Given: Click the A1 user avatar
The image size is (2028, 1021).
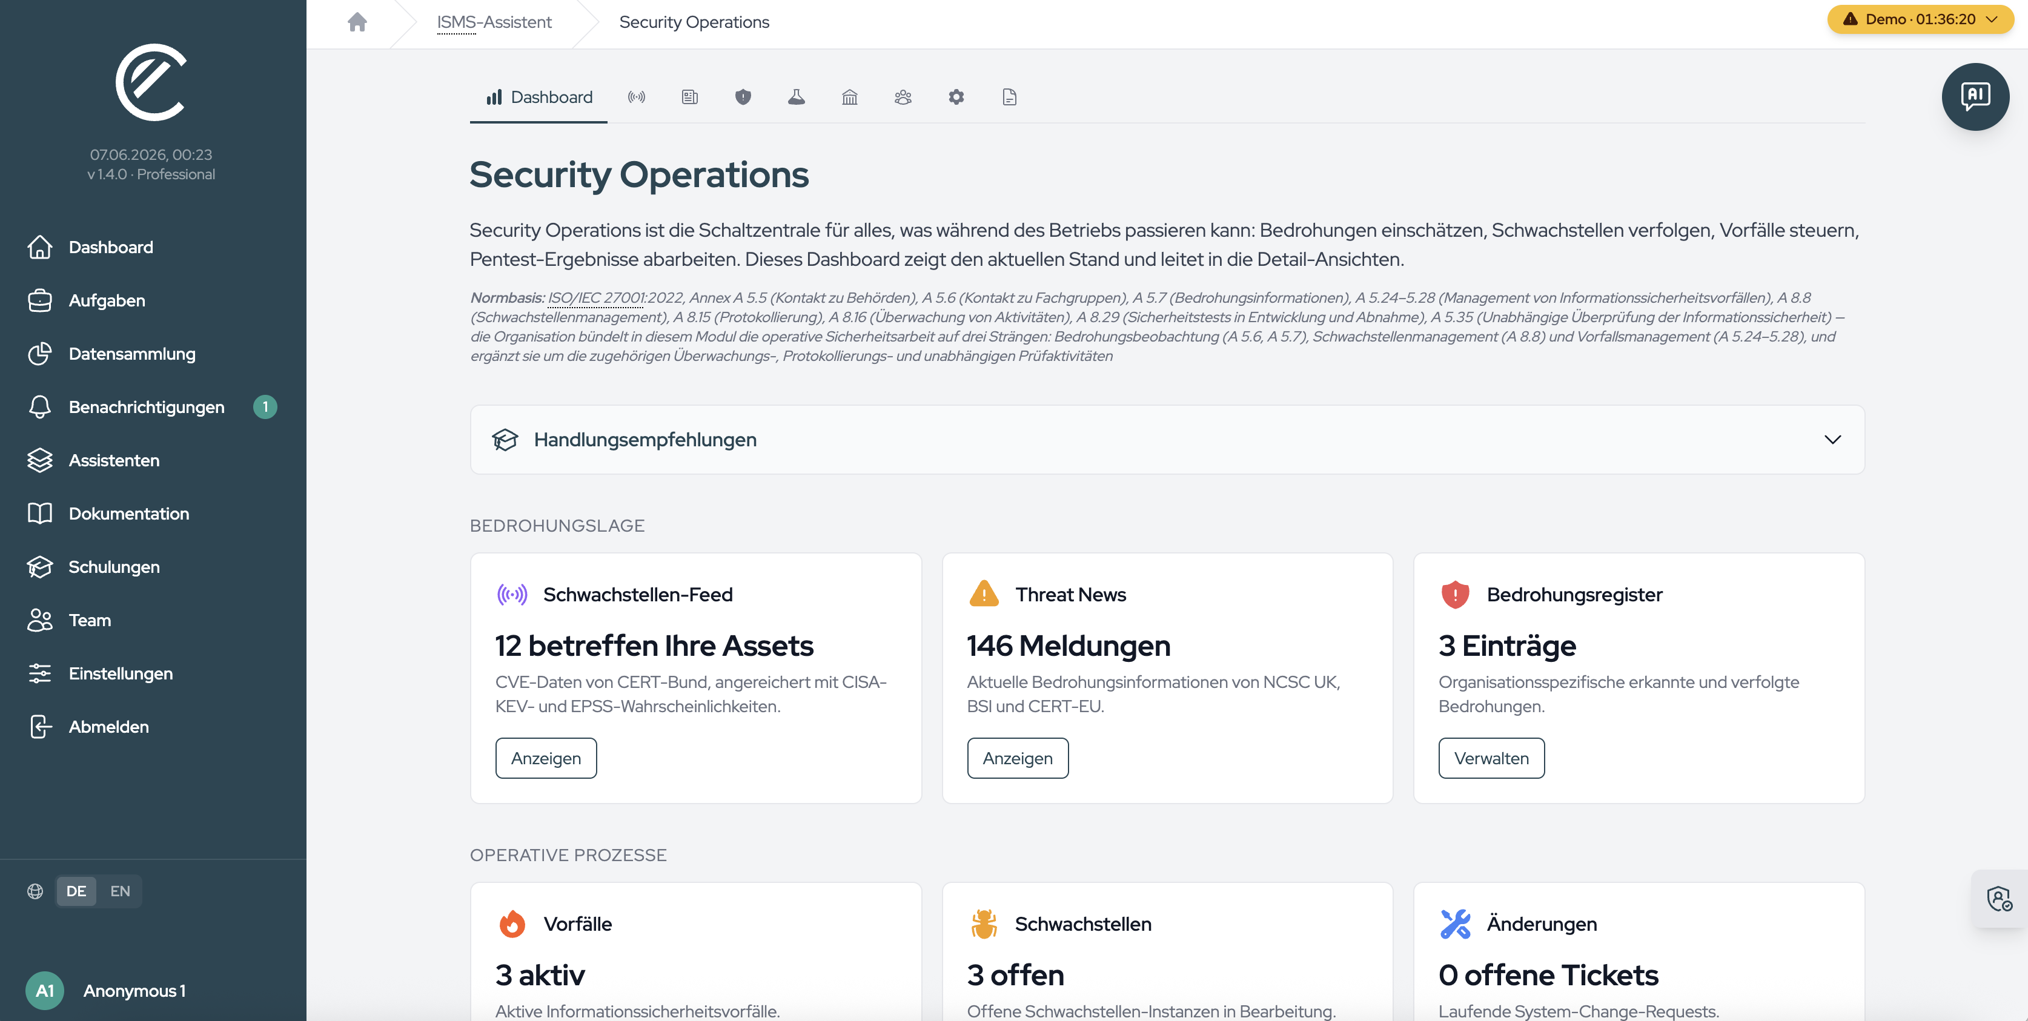Looking at the screenshot, I should (x=45, y=990).
